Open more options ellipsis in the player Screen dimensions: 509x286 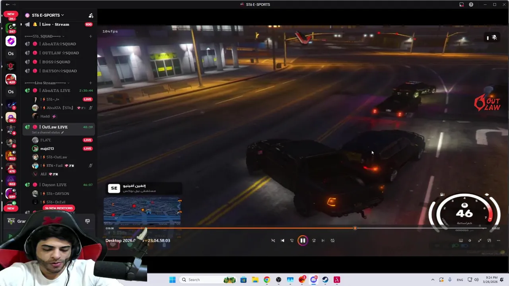click(498, 240)
